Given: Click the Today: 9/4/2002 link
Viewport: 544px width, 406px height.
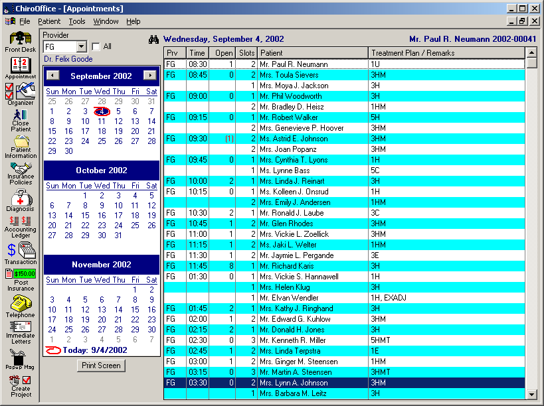Looking at the screenshot, I should pyautogui.click(x=86, y=350).
